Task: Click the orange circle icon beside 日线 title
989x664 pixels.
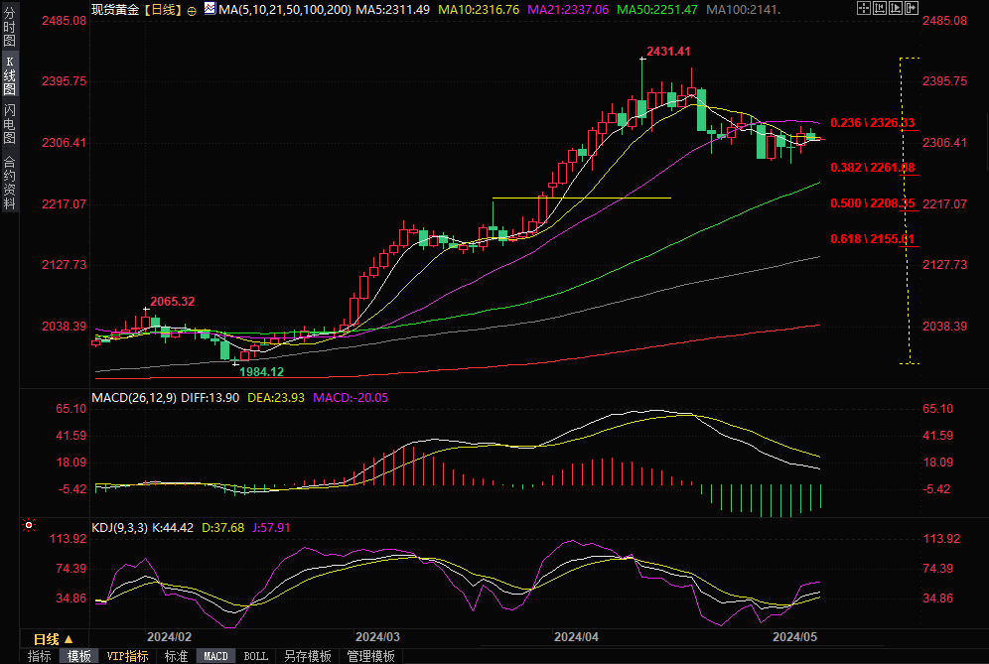Action: [x=192, y=11]
